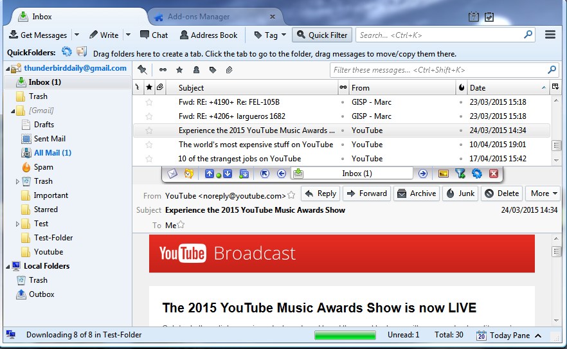Image resolution: width=567 pixels, height=349 pixels.
Task: Close the Add-ons Manager tab
Action: [x=273, y=17]
